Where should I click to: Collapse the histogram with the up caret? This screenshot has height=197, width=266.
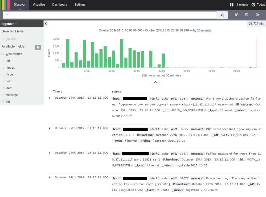click(155, 82)
